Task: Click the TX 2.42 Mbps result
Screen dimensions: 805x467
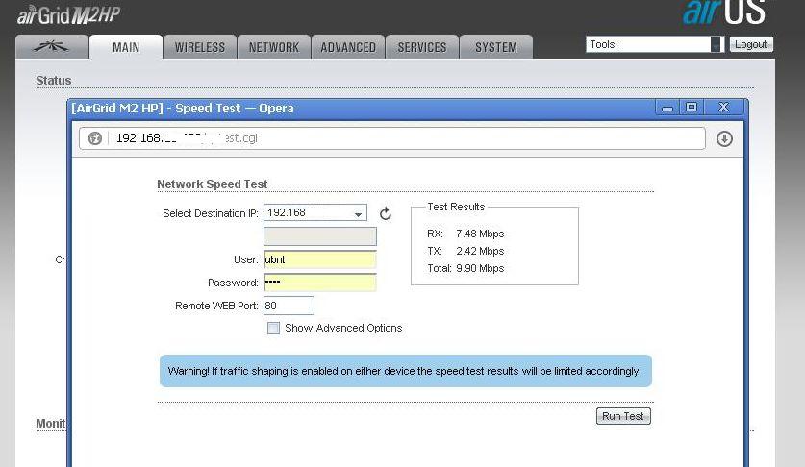Action: (x=465, y=252)
